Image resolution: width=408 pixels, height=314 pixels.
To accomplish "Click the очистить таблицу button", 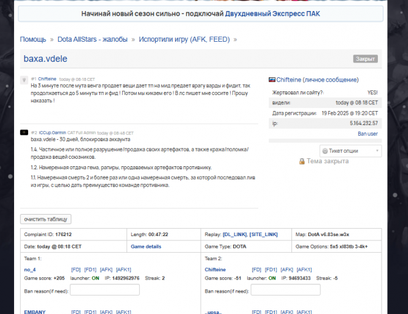I will (45, 219).
